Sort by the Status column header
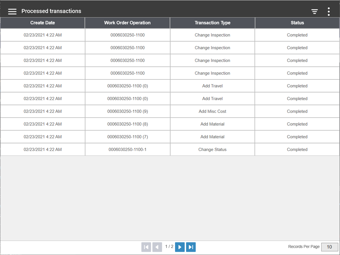 (297, 23)
